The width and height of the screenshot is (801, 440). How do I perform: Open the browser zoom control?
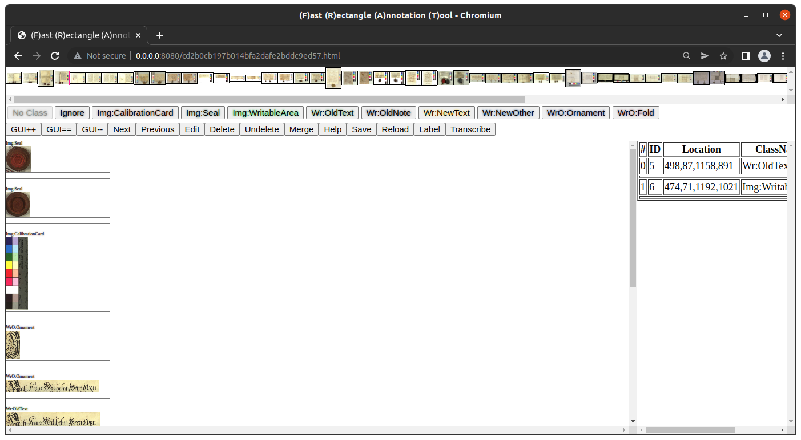[x=687, y=56]
